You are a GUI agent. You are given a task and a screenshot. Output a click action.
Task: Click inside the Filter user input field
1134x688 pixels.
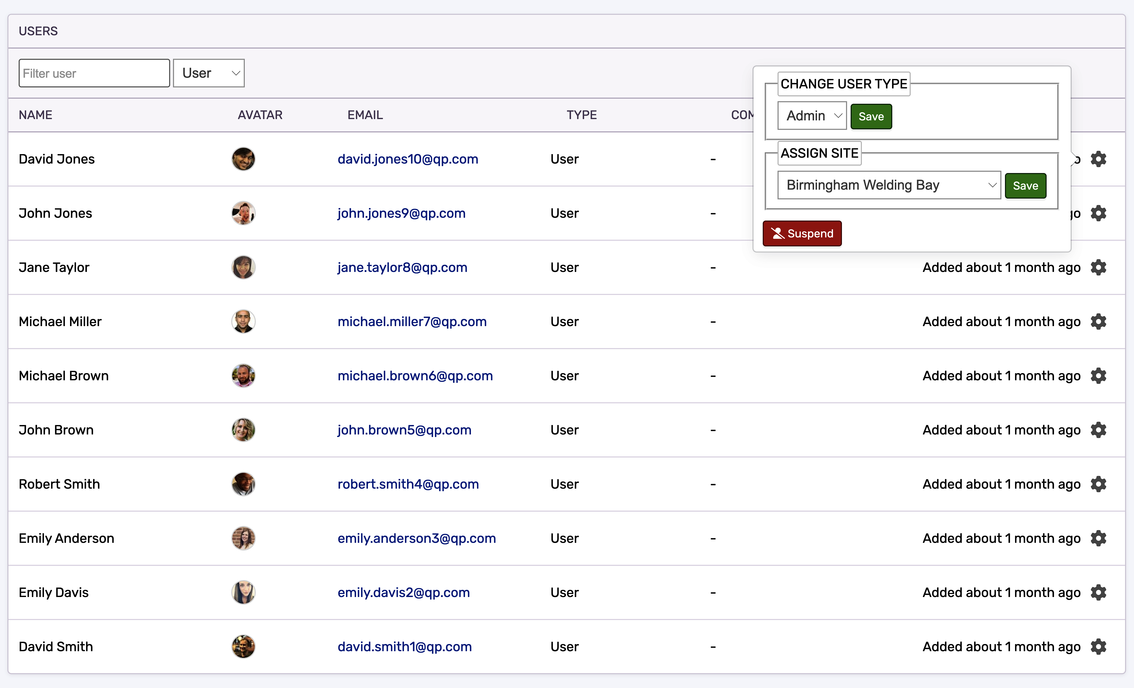tap(94, 73)
